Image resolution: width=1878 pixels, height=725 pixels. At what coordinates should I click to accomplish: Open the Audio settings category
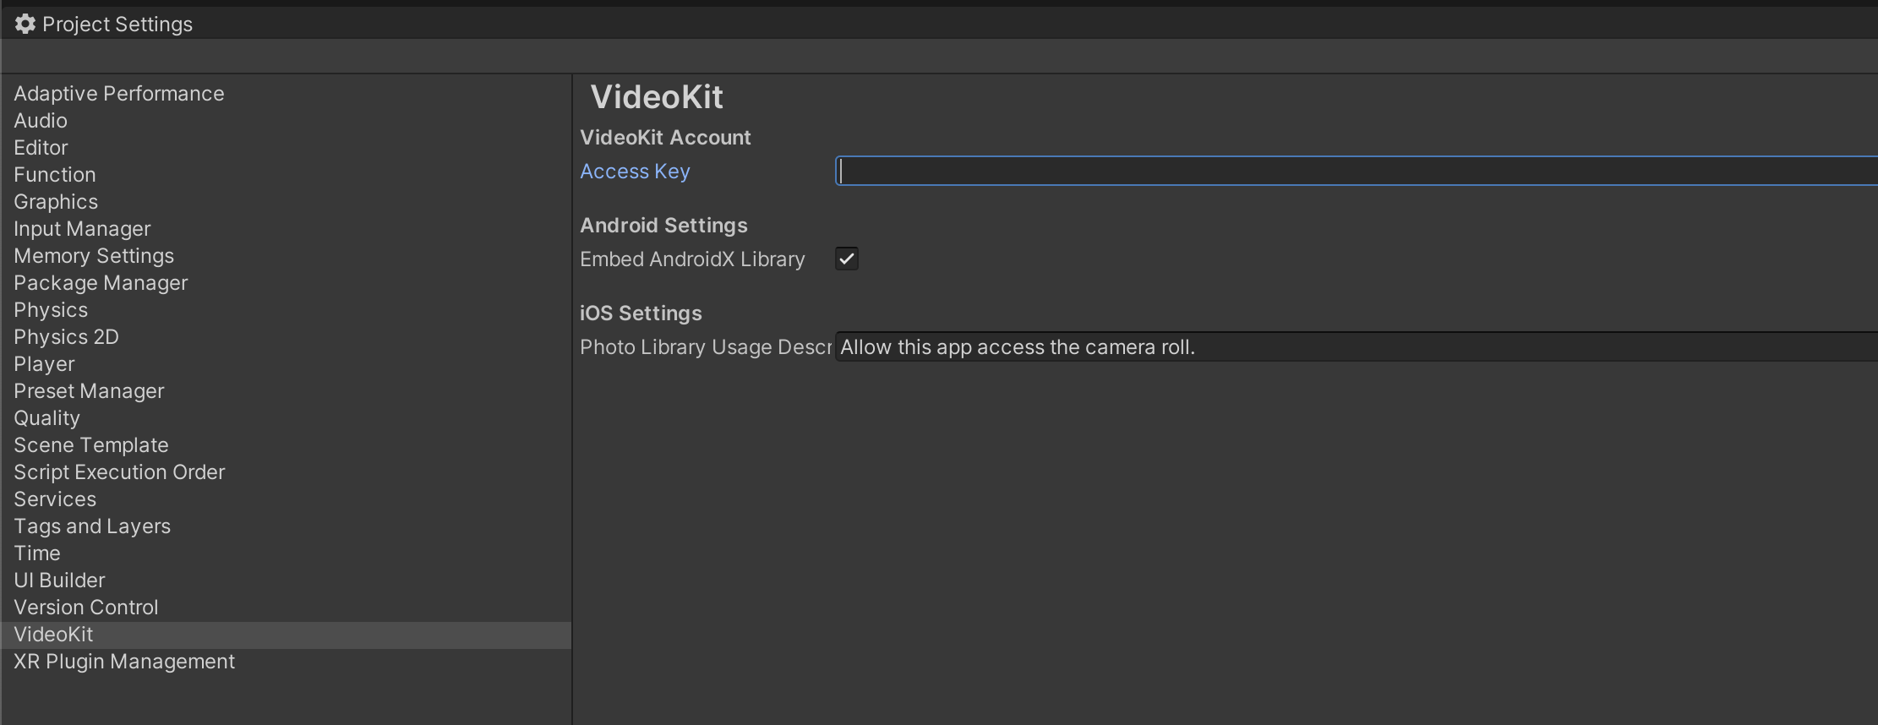point(287,121)
